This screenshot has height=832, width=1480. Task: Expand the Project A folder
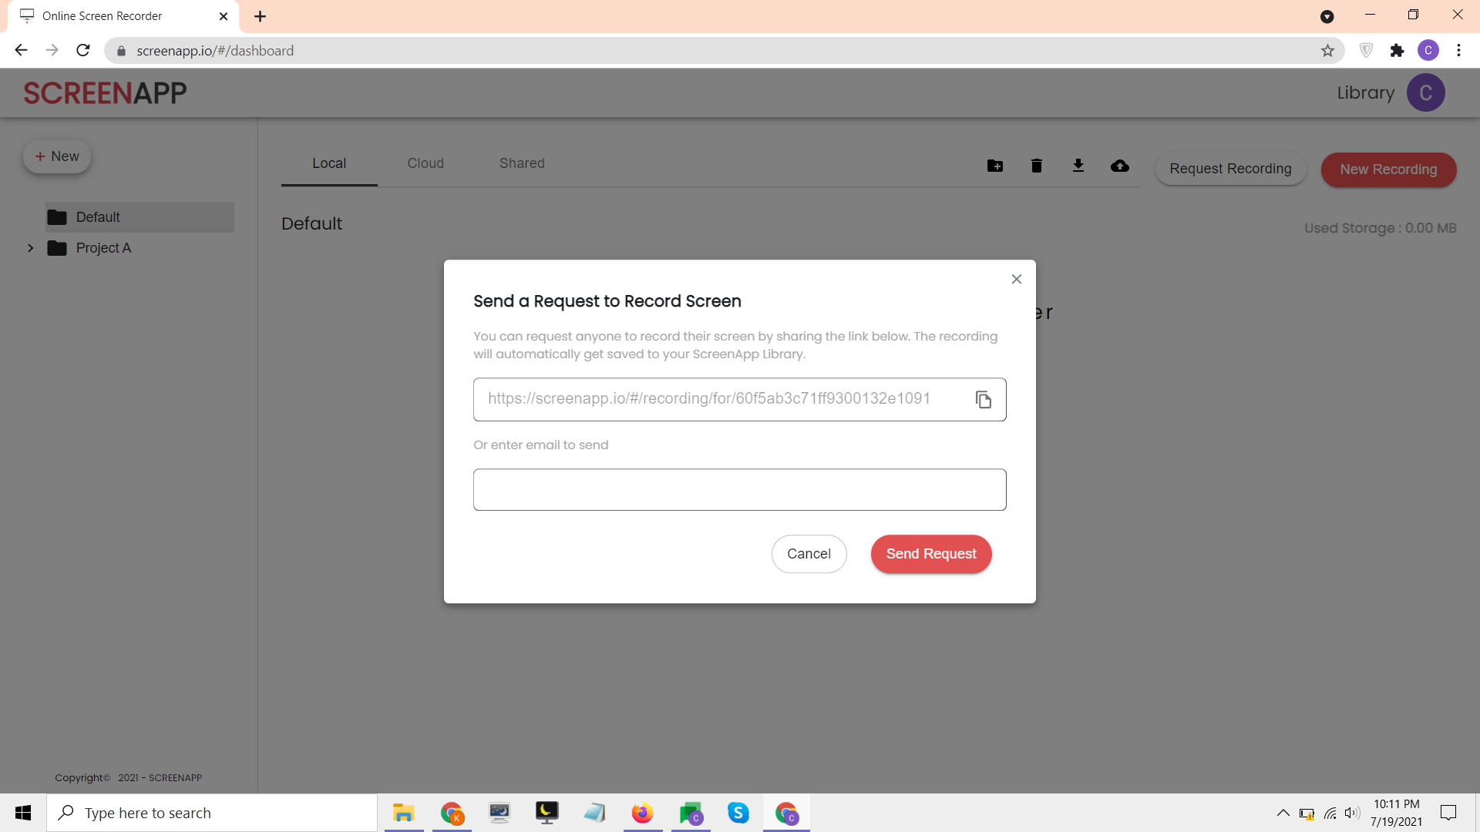tap(31, 248)
